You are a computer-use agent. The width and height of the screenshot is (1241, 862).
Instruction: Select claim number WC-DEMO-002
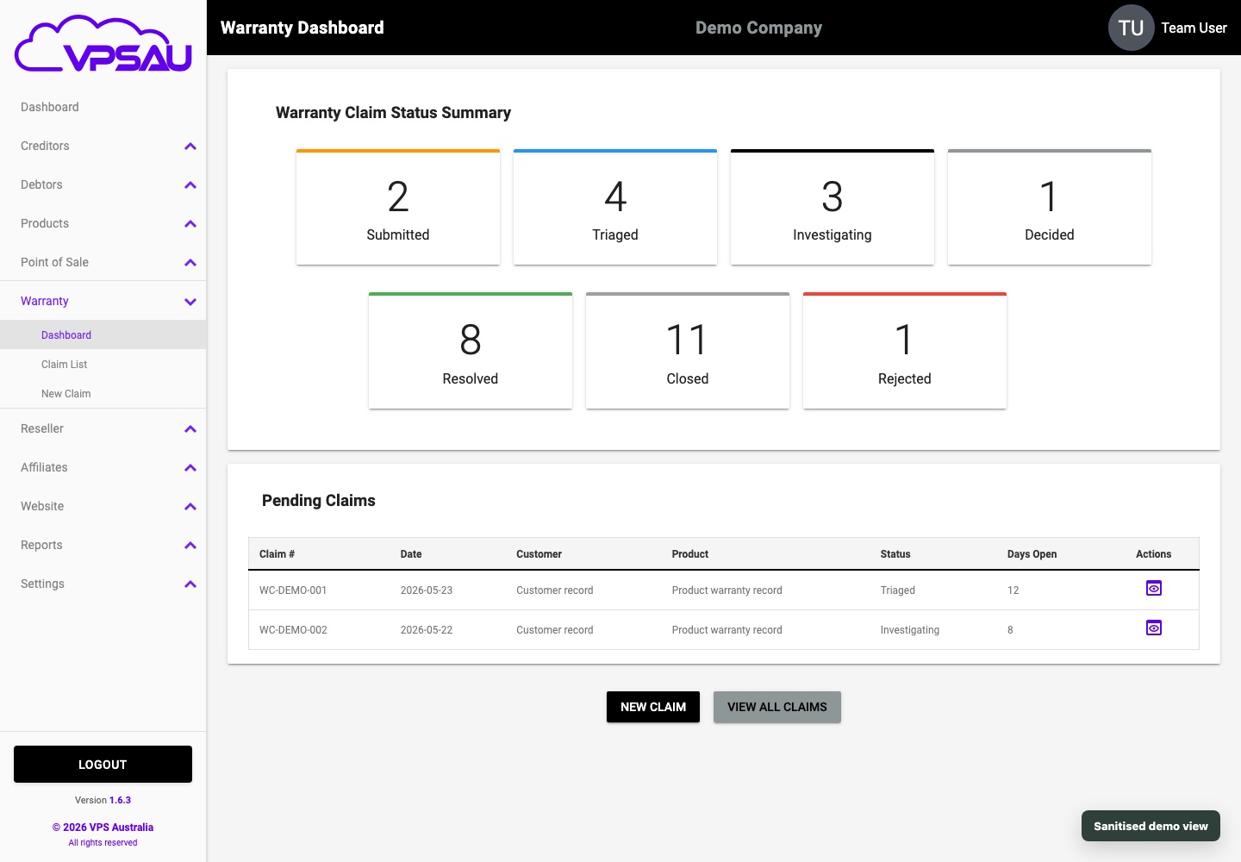pyautogui.click(x=293, y=630)
